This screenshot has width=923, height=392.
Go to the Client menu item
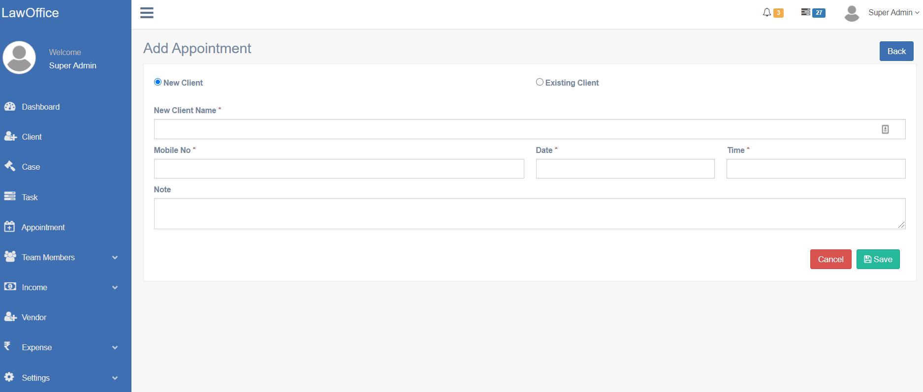point(32,137)
